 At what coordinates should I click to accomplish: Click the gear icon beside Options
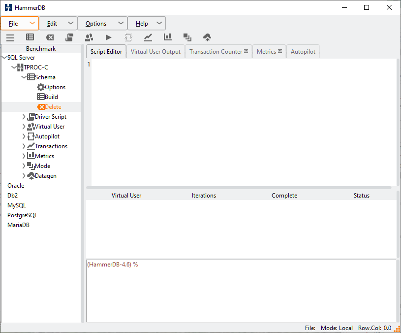(x=41, y=87)
